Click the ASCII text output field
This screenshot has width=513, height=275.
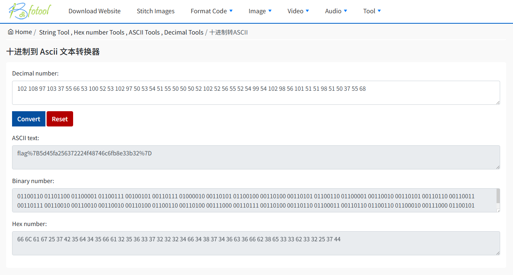click(256, 157)
